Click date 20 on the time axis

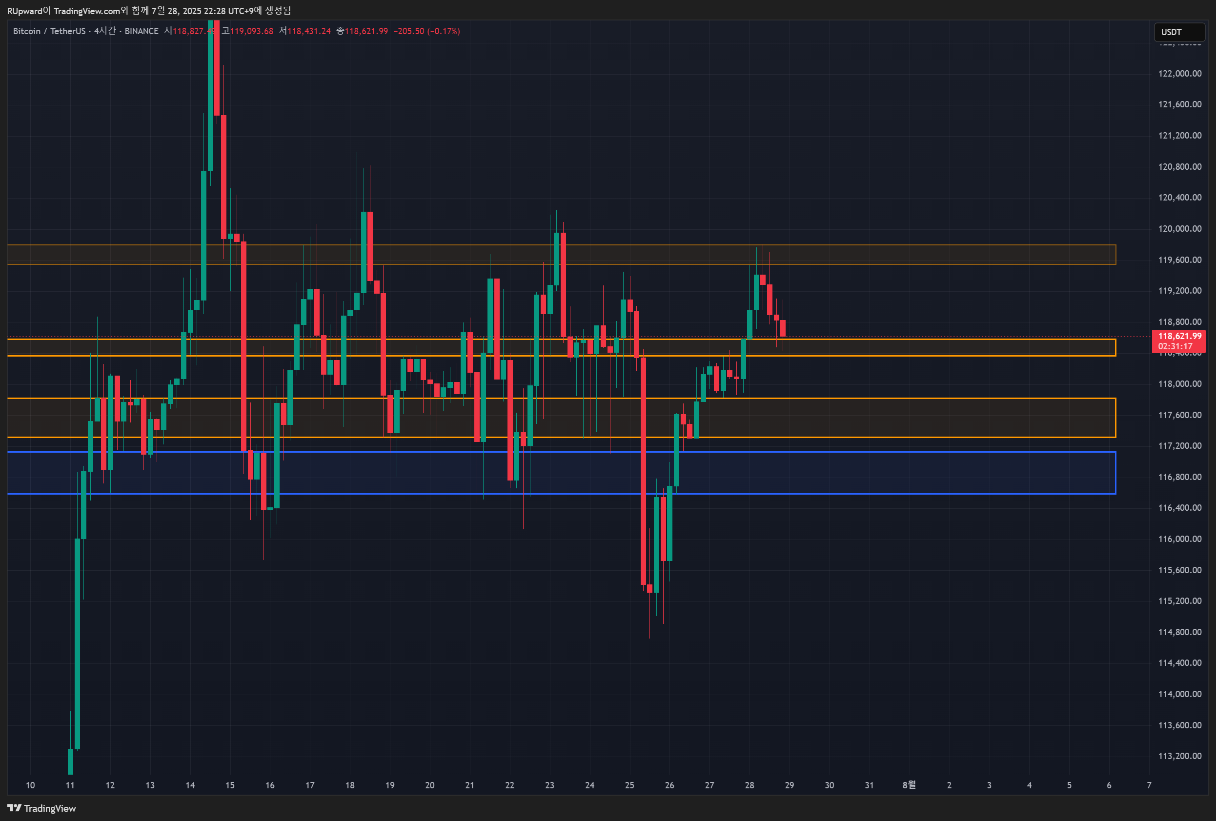[x=429, y=785]
